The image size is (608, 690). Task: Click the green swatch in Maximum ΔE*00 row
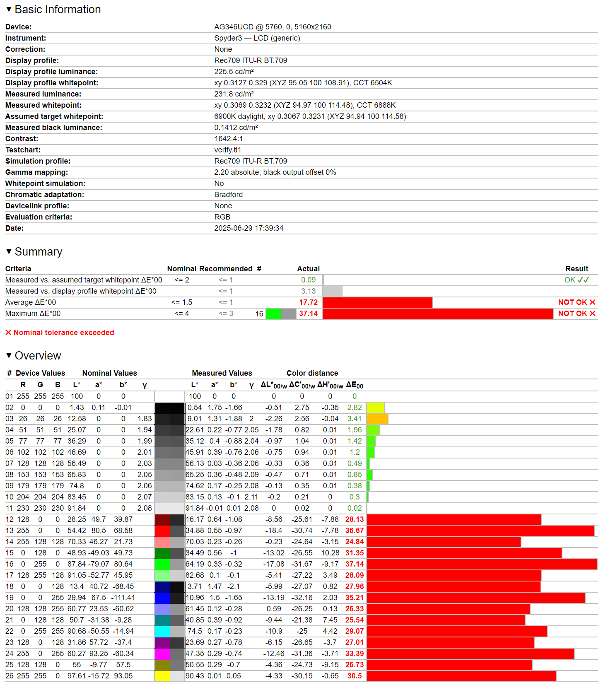[273, 314]
